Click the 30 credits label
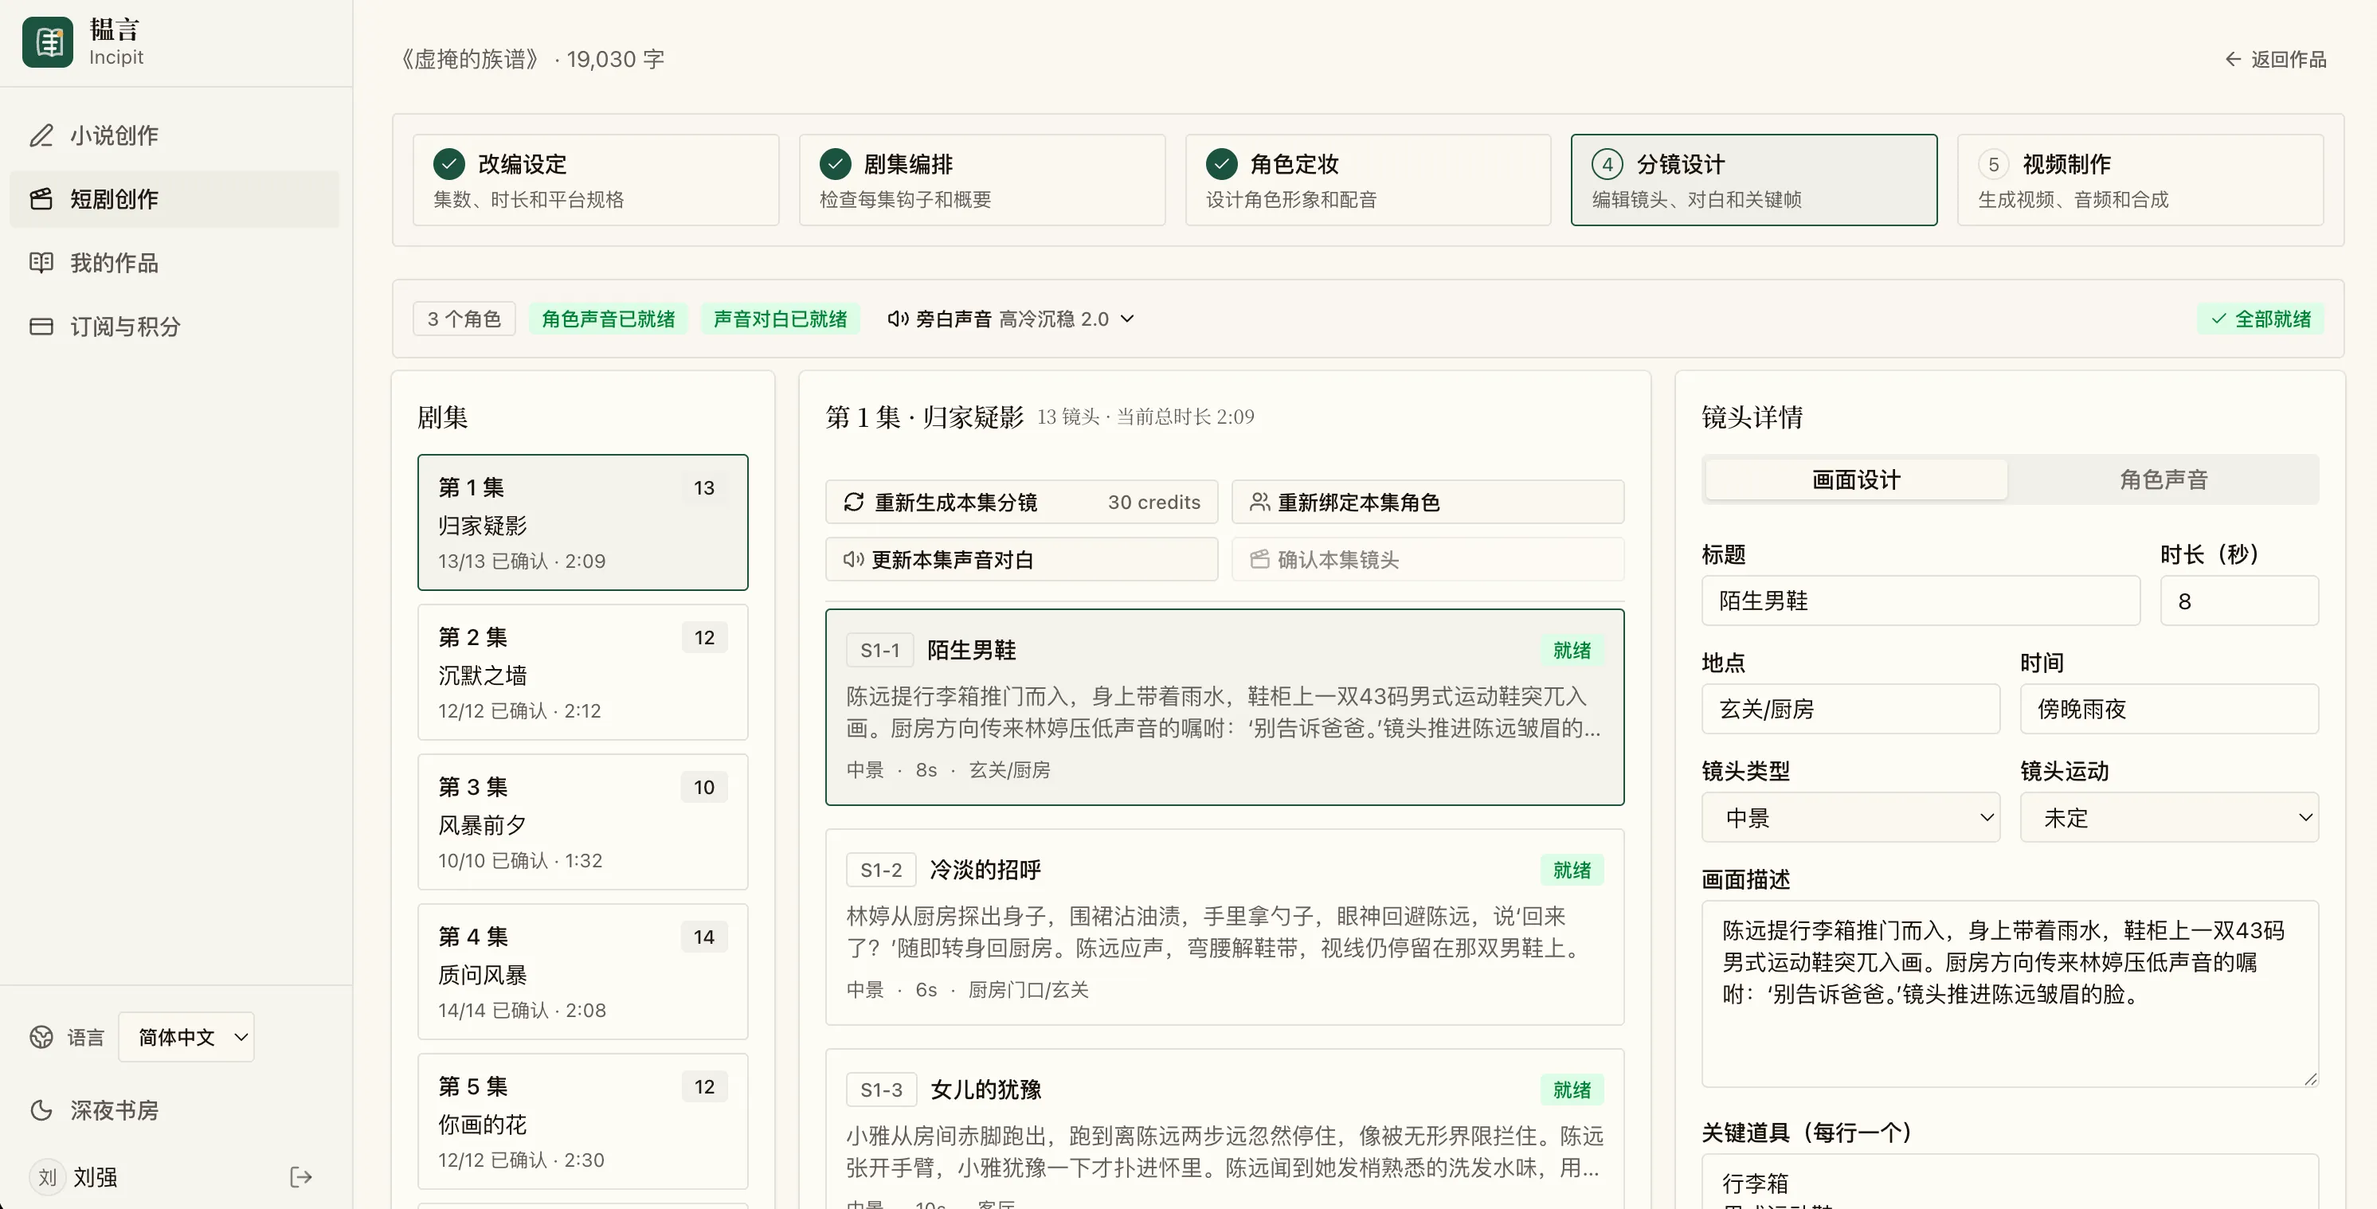 pos(1154,502)
